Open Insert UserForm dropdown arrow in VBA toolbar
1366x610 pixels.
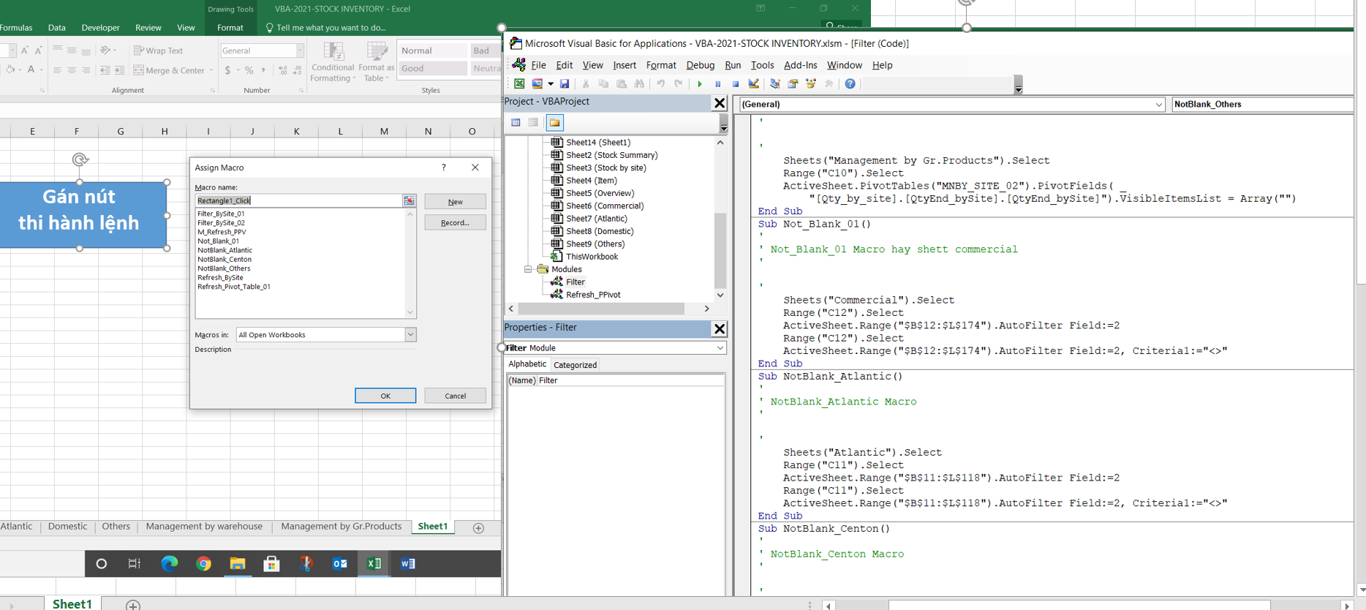pyautogui.click(x=551, y=84)
